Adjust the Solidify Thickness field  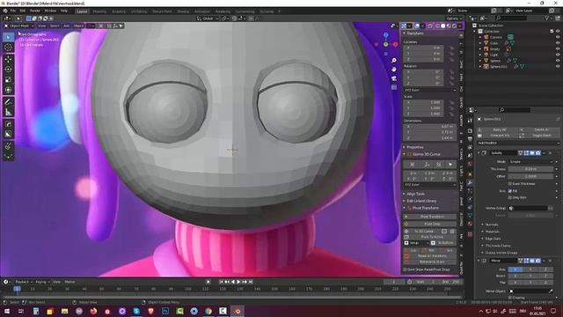pyautogui.click(x=530, y=169)
